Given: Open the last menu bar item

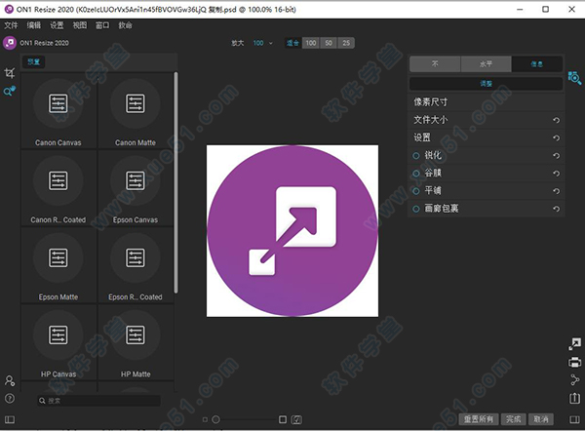Looking at the screenshot, I should click(x=126, y=25).
